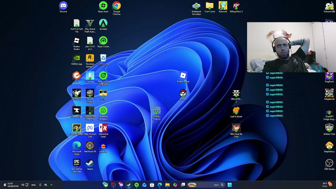Screen dimensions: 336x189
Task: Open Microsoft Store from the taskbar
Action: click(x=152, y=185)
